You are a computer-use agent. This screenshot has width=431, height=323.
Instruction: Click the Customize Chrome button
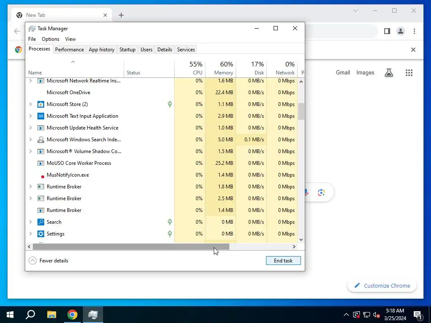point(382,286)
